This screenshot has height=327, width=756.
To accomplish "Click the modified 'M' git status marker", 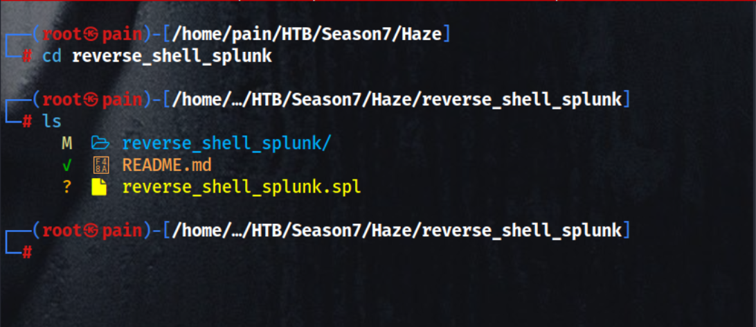I will [66, 143].
